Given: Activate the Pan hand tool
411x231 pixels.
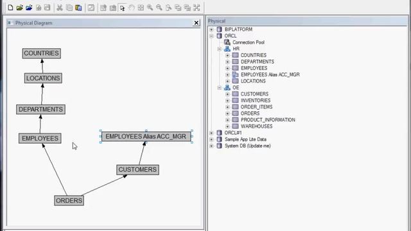Looking at the screenshot, I should (x=131, y=8).
